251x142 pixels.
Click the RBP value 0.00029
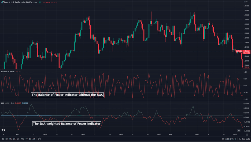pyautogui.click(x=25, y=103)
